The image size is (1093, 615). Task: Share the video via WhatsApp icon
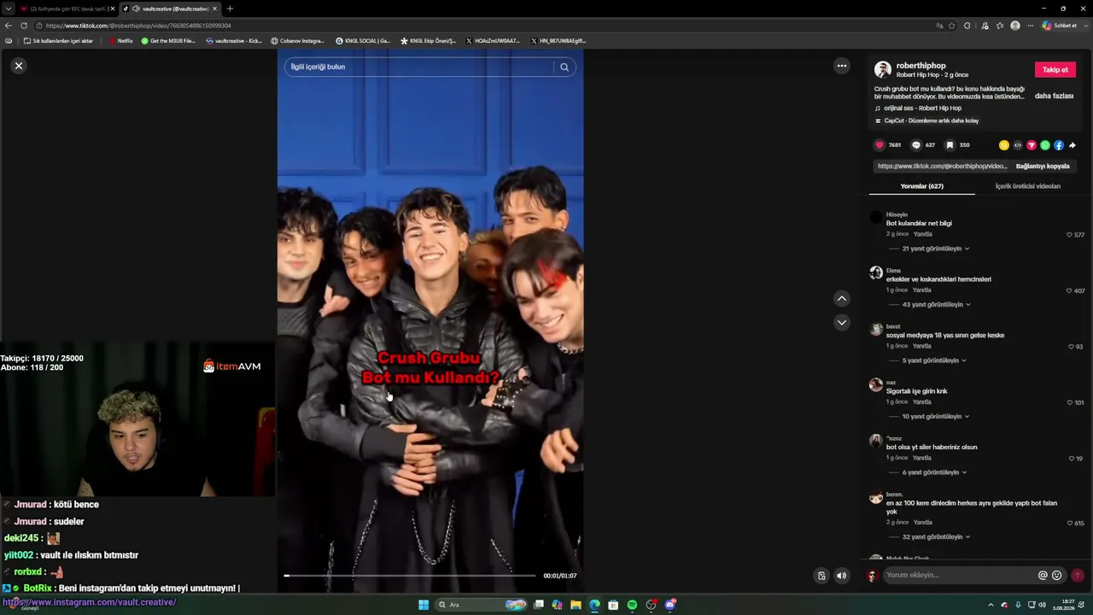point(1045,145)
